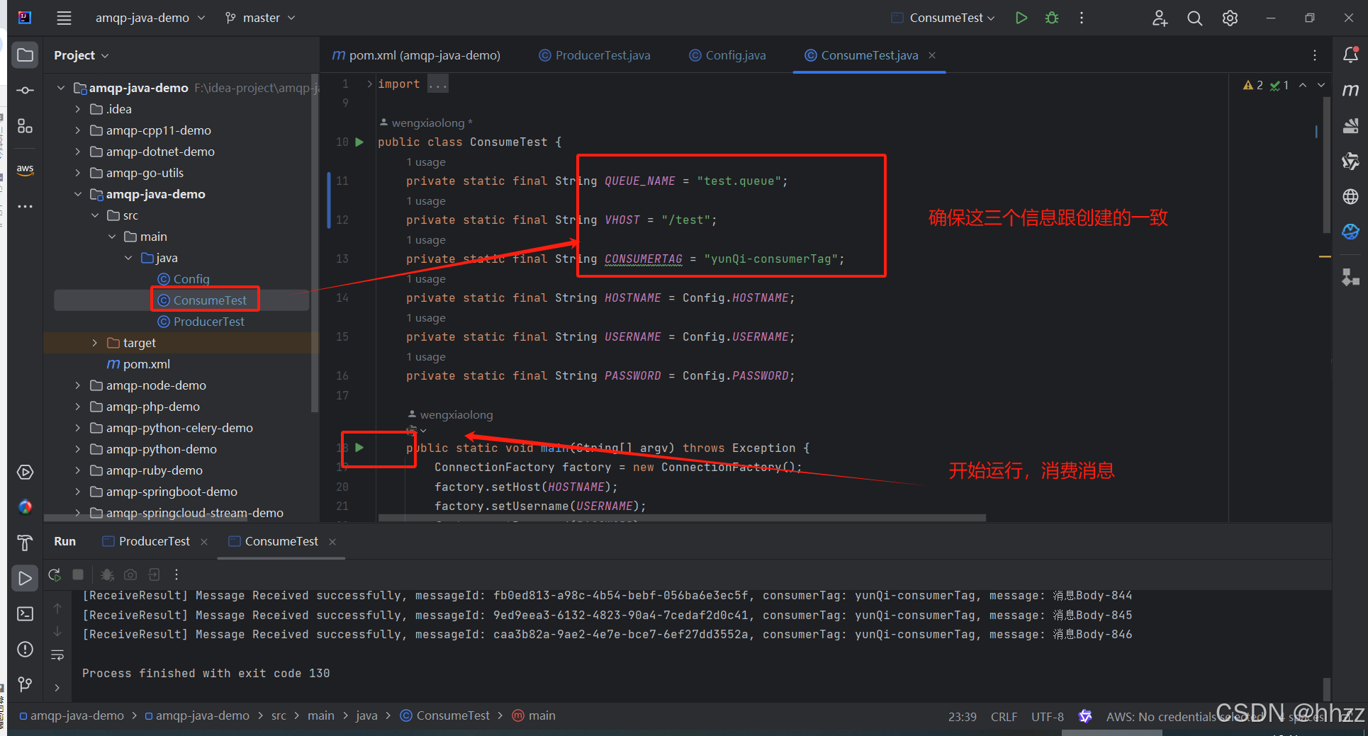Open the master branch dropdown

pyautogui.click(x=260, y=18)
